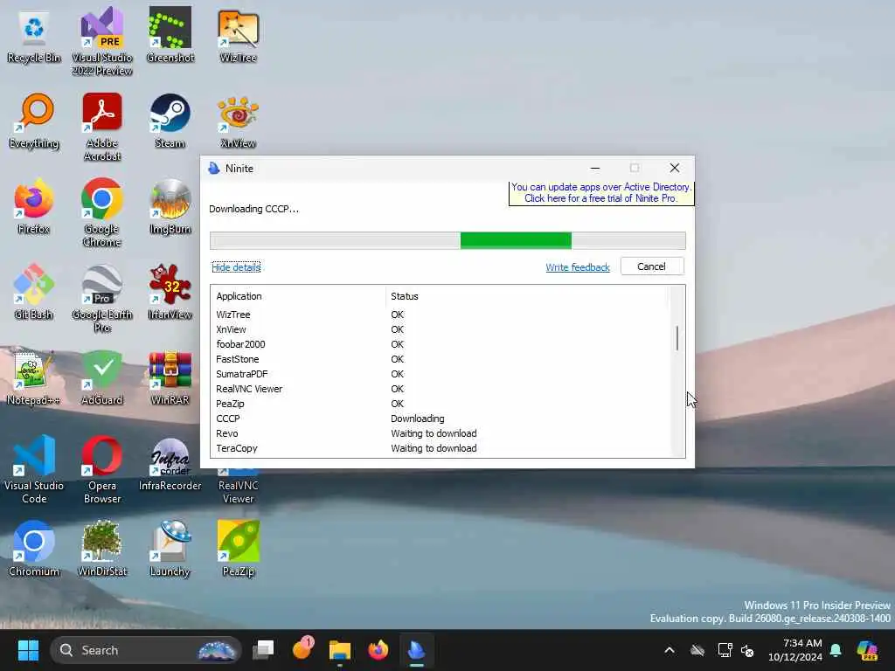Open Visual Studio 2022 Preview shortcut

(x=102, y=41)
